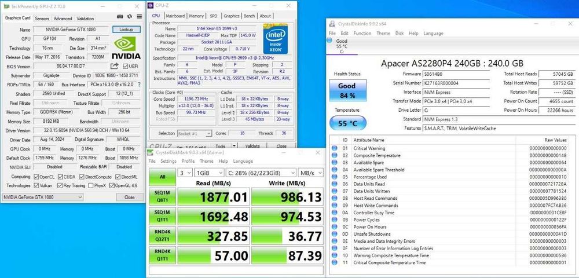Click the BIOS export share icon
Viewport: 579px width, 278px height.
115,66
